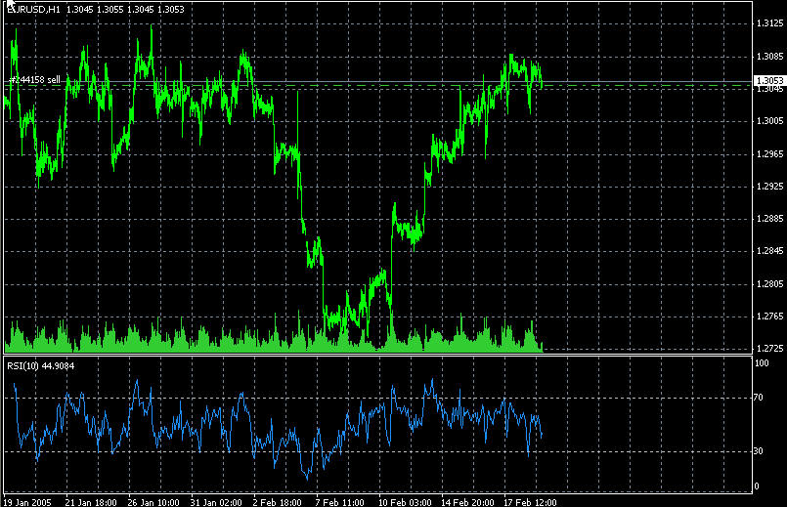Click the 1.2725 price scale label

767,349
